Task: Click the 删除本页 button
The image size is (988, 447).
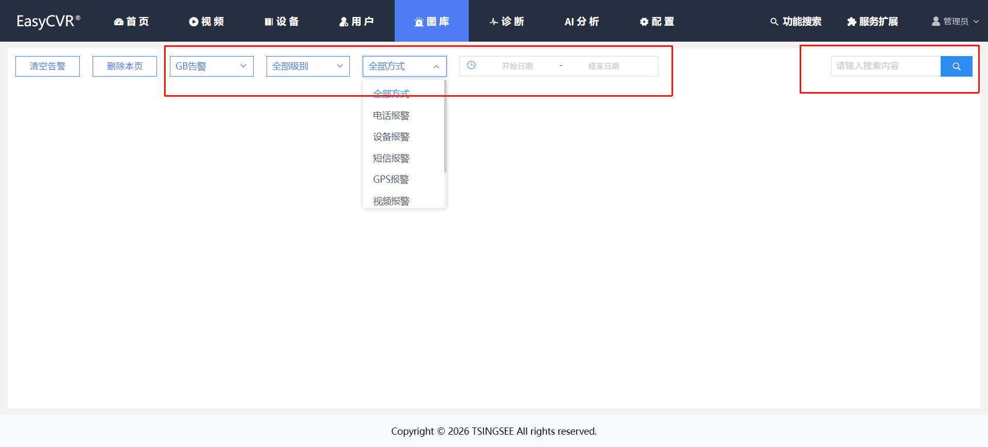Action: pyautogui.click(x=125, y=66)
